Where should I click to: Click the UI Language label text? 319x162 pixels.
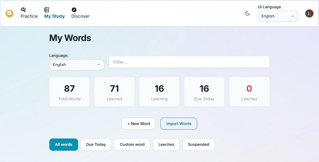pyautogui.click(x=269, y=7)
